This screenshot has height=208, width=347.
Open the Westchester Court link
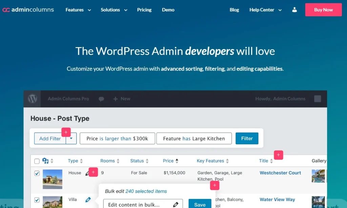[x=280, y=173]
